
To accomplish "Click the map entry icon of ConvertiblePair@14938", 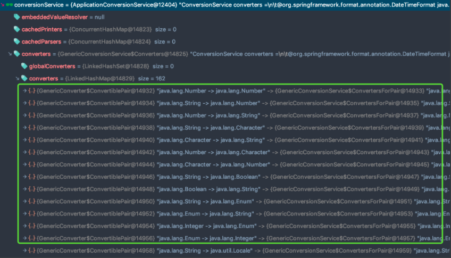I will [31, 128].
